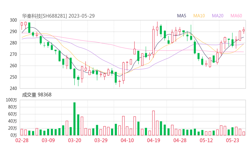249x148 pixels.
Task: Click the 04-10 date axis label
Action: click(x=127, y=140)
